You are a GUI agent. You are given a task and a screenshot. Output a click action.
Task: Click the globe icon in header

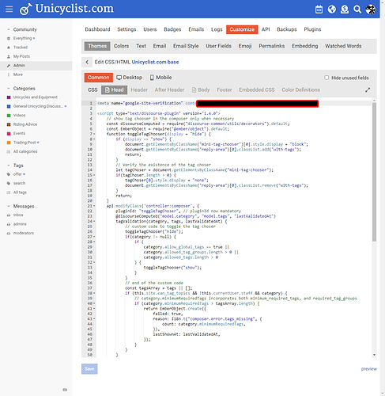point(332,10)
